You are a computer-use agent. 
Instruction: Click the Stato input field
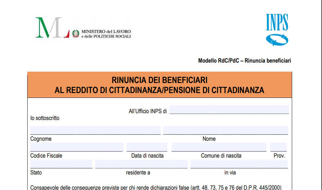point(61,164)
